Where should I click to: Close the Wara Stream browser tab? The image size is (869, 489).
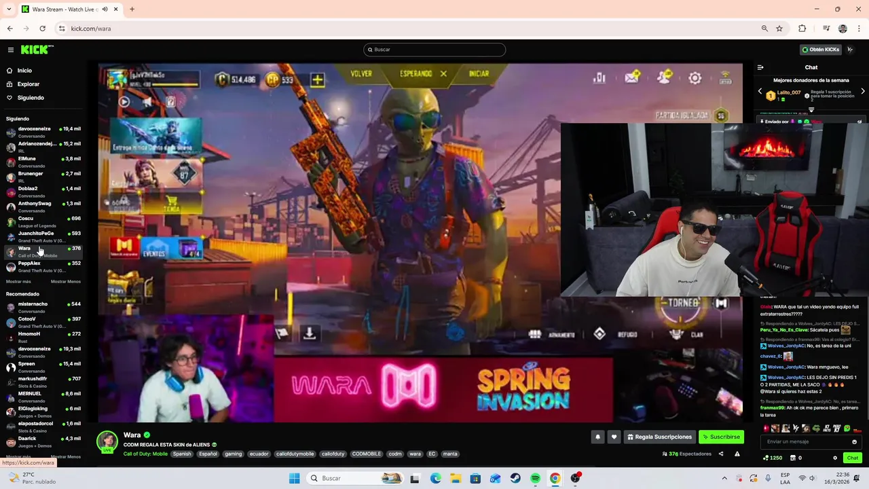115,9
